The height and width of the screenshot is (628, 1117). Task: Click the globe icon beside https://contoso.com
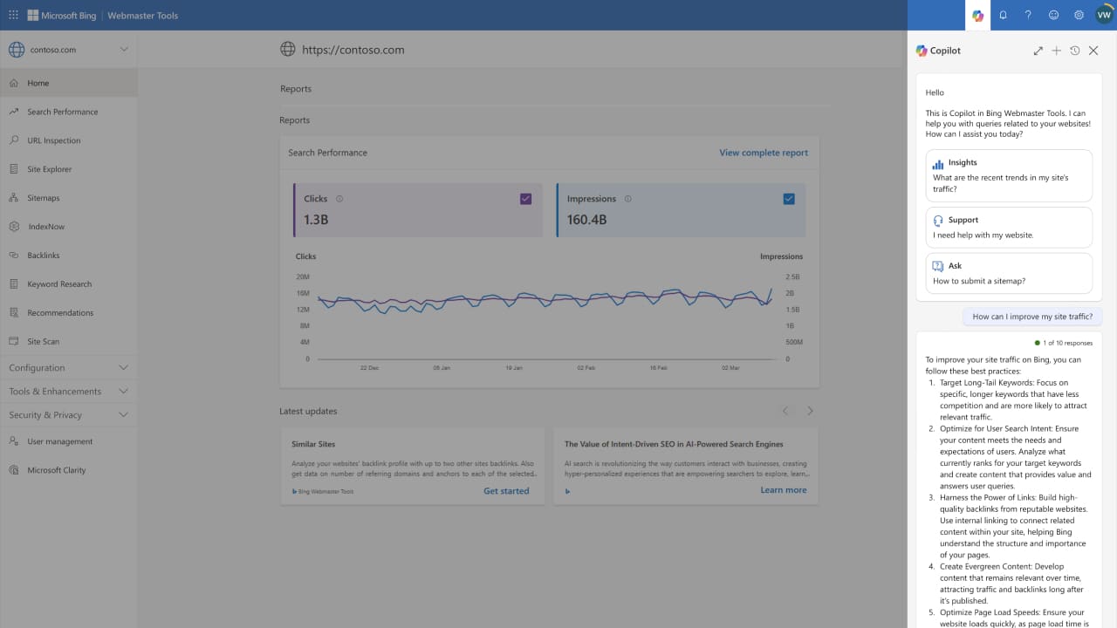pyautogui.click(x=287, y=50)
